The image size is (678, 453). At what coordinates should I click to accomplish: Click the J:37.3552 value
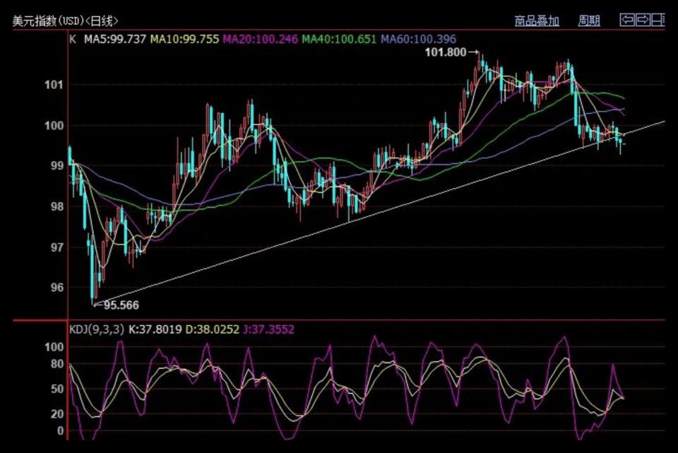[x=268, y=330]
